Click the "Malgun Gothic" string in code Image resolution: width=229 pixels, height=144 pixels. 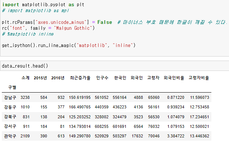tap(73, 28)
